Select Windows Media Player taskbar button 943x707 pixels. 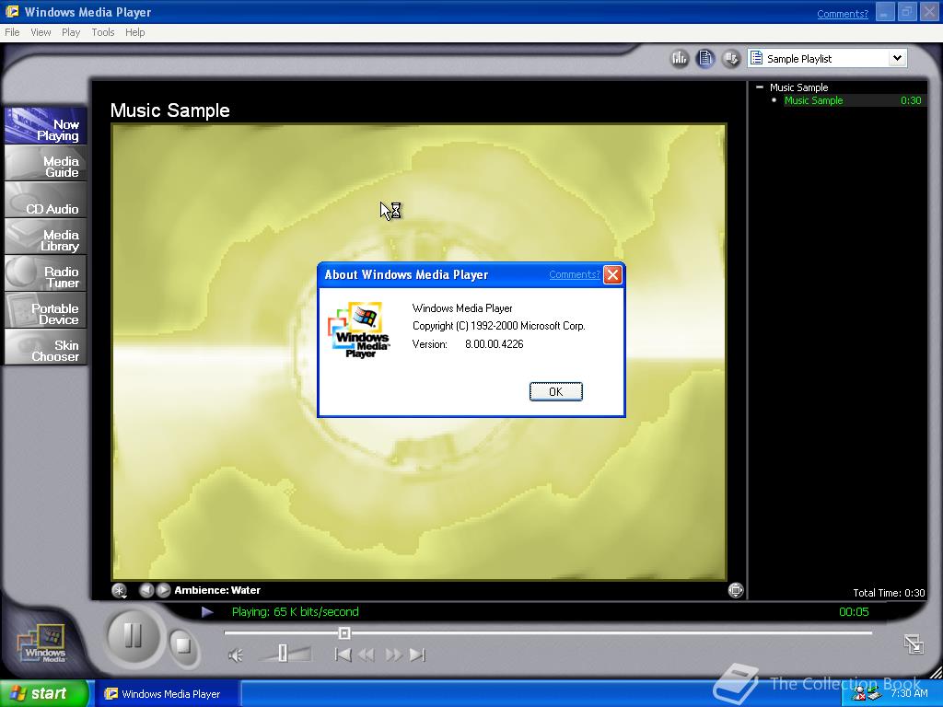(x=169, y=694)
